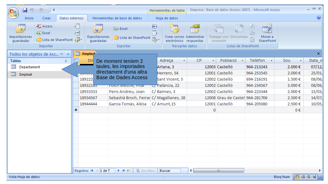Viewport: 328px width, 184px height.
Task: Switch to Datasheet view status icon
Action: coord(297,177)
